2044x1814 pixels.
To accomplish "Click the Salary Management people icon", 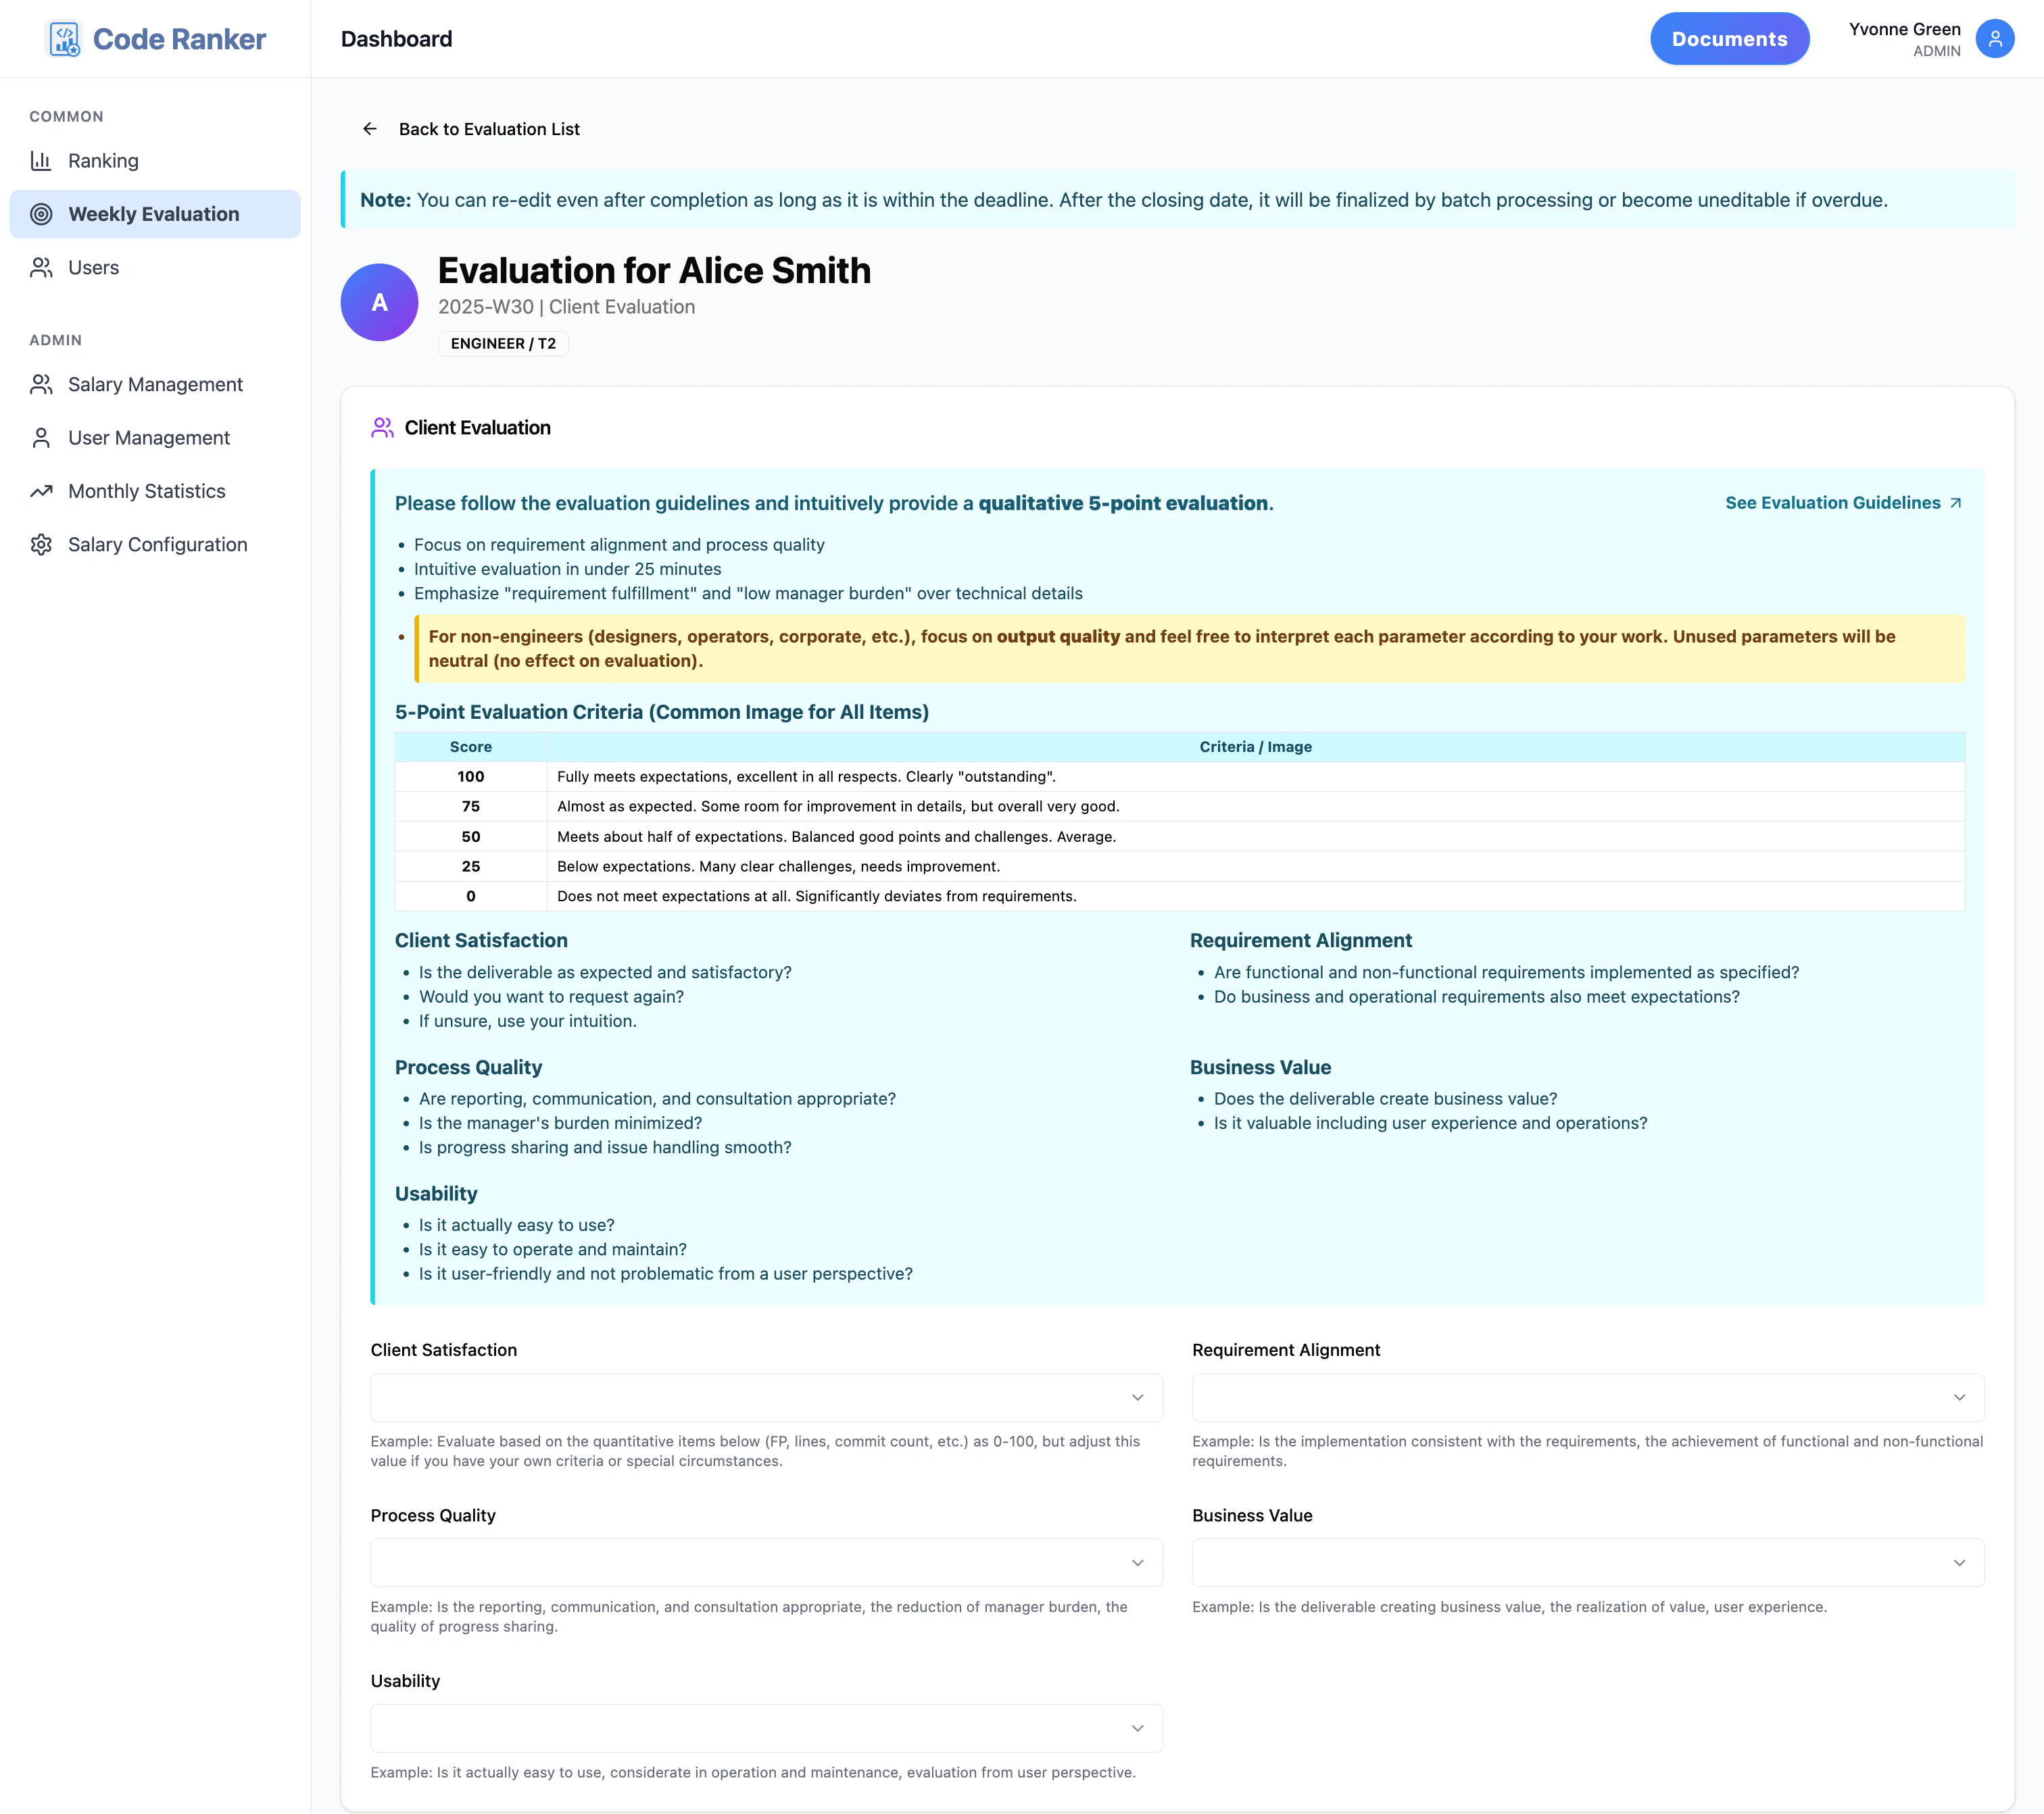I will click(41, 384).
